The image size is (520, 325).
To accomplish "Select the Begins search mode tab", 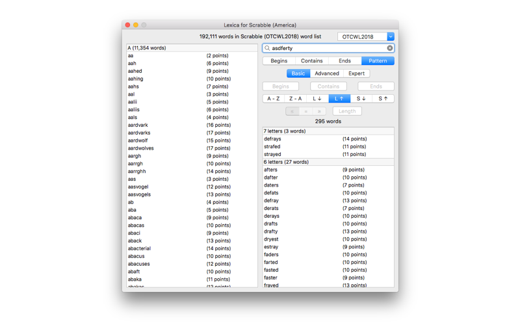I will [279, 61].
